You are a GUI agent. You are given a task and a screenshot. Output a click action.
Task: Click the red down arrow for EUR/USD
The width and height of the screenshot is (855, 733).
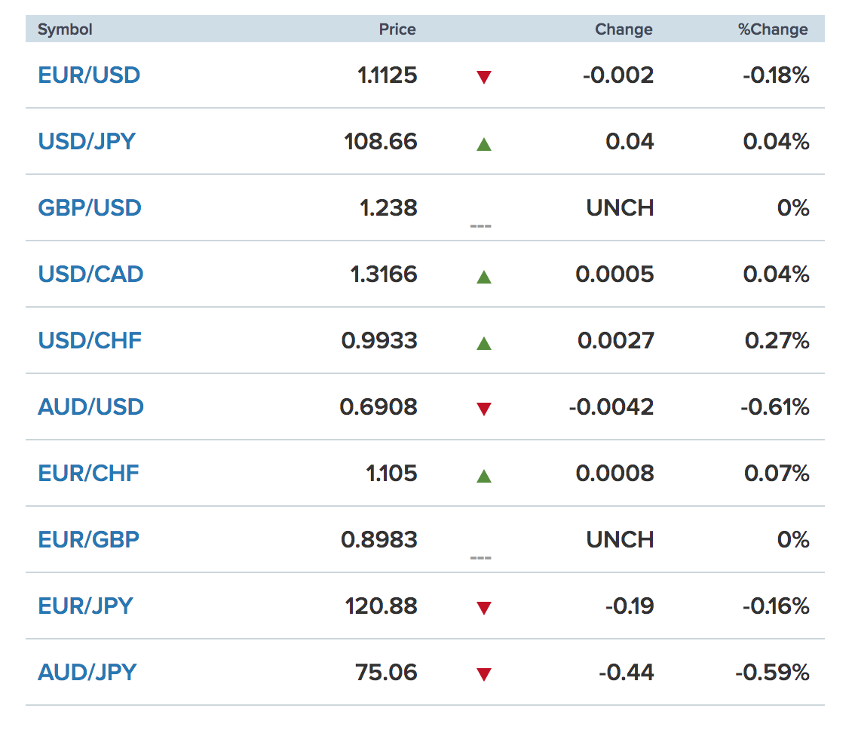point(483,78)
